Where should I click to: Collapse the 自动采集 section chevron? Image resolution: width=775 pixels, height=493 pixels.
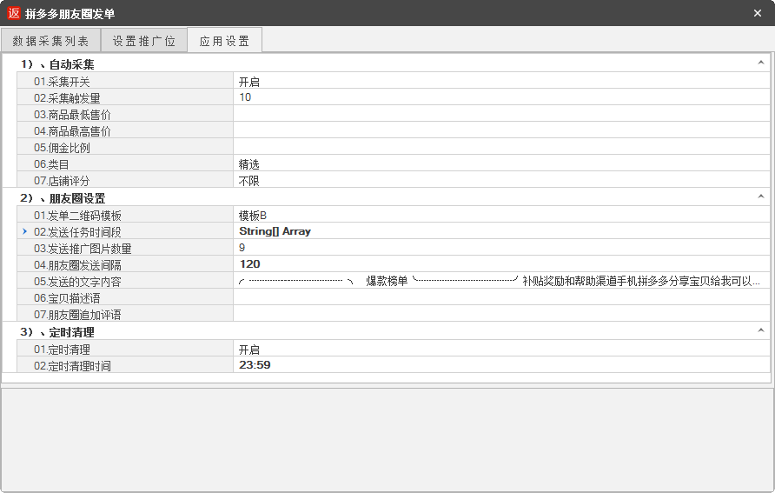pos(761,63)
